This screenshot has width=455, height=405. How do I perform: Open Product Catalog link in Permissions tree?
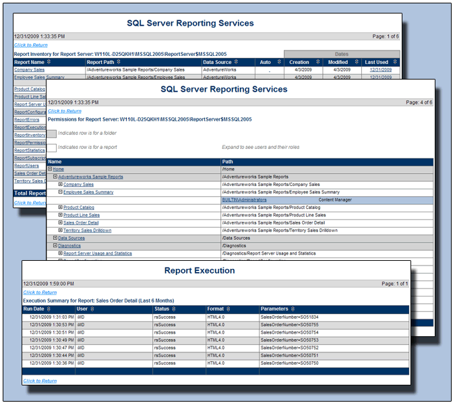[x=79, y=208]
